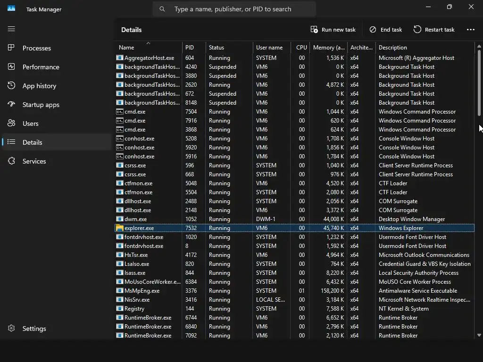Sort by the Name column header

click(148, 47)
